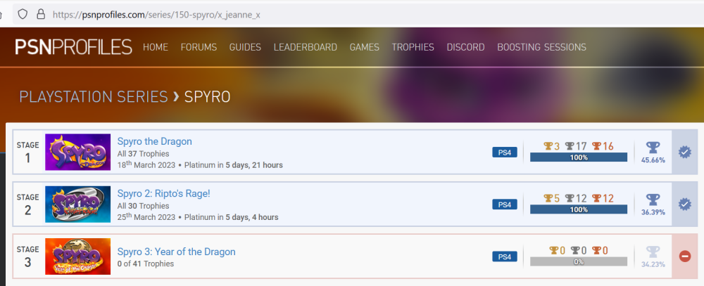The image size is (704, 286).
Task: Open the Forums menu item
Action: [x=199, y=47]
